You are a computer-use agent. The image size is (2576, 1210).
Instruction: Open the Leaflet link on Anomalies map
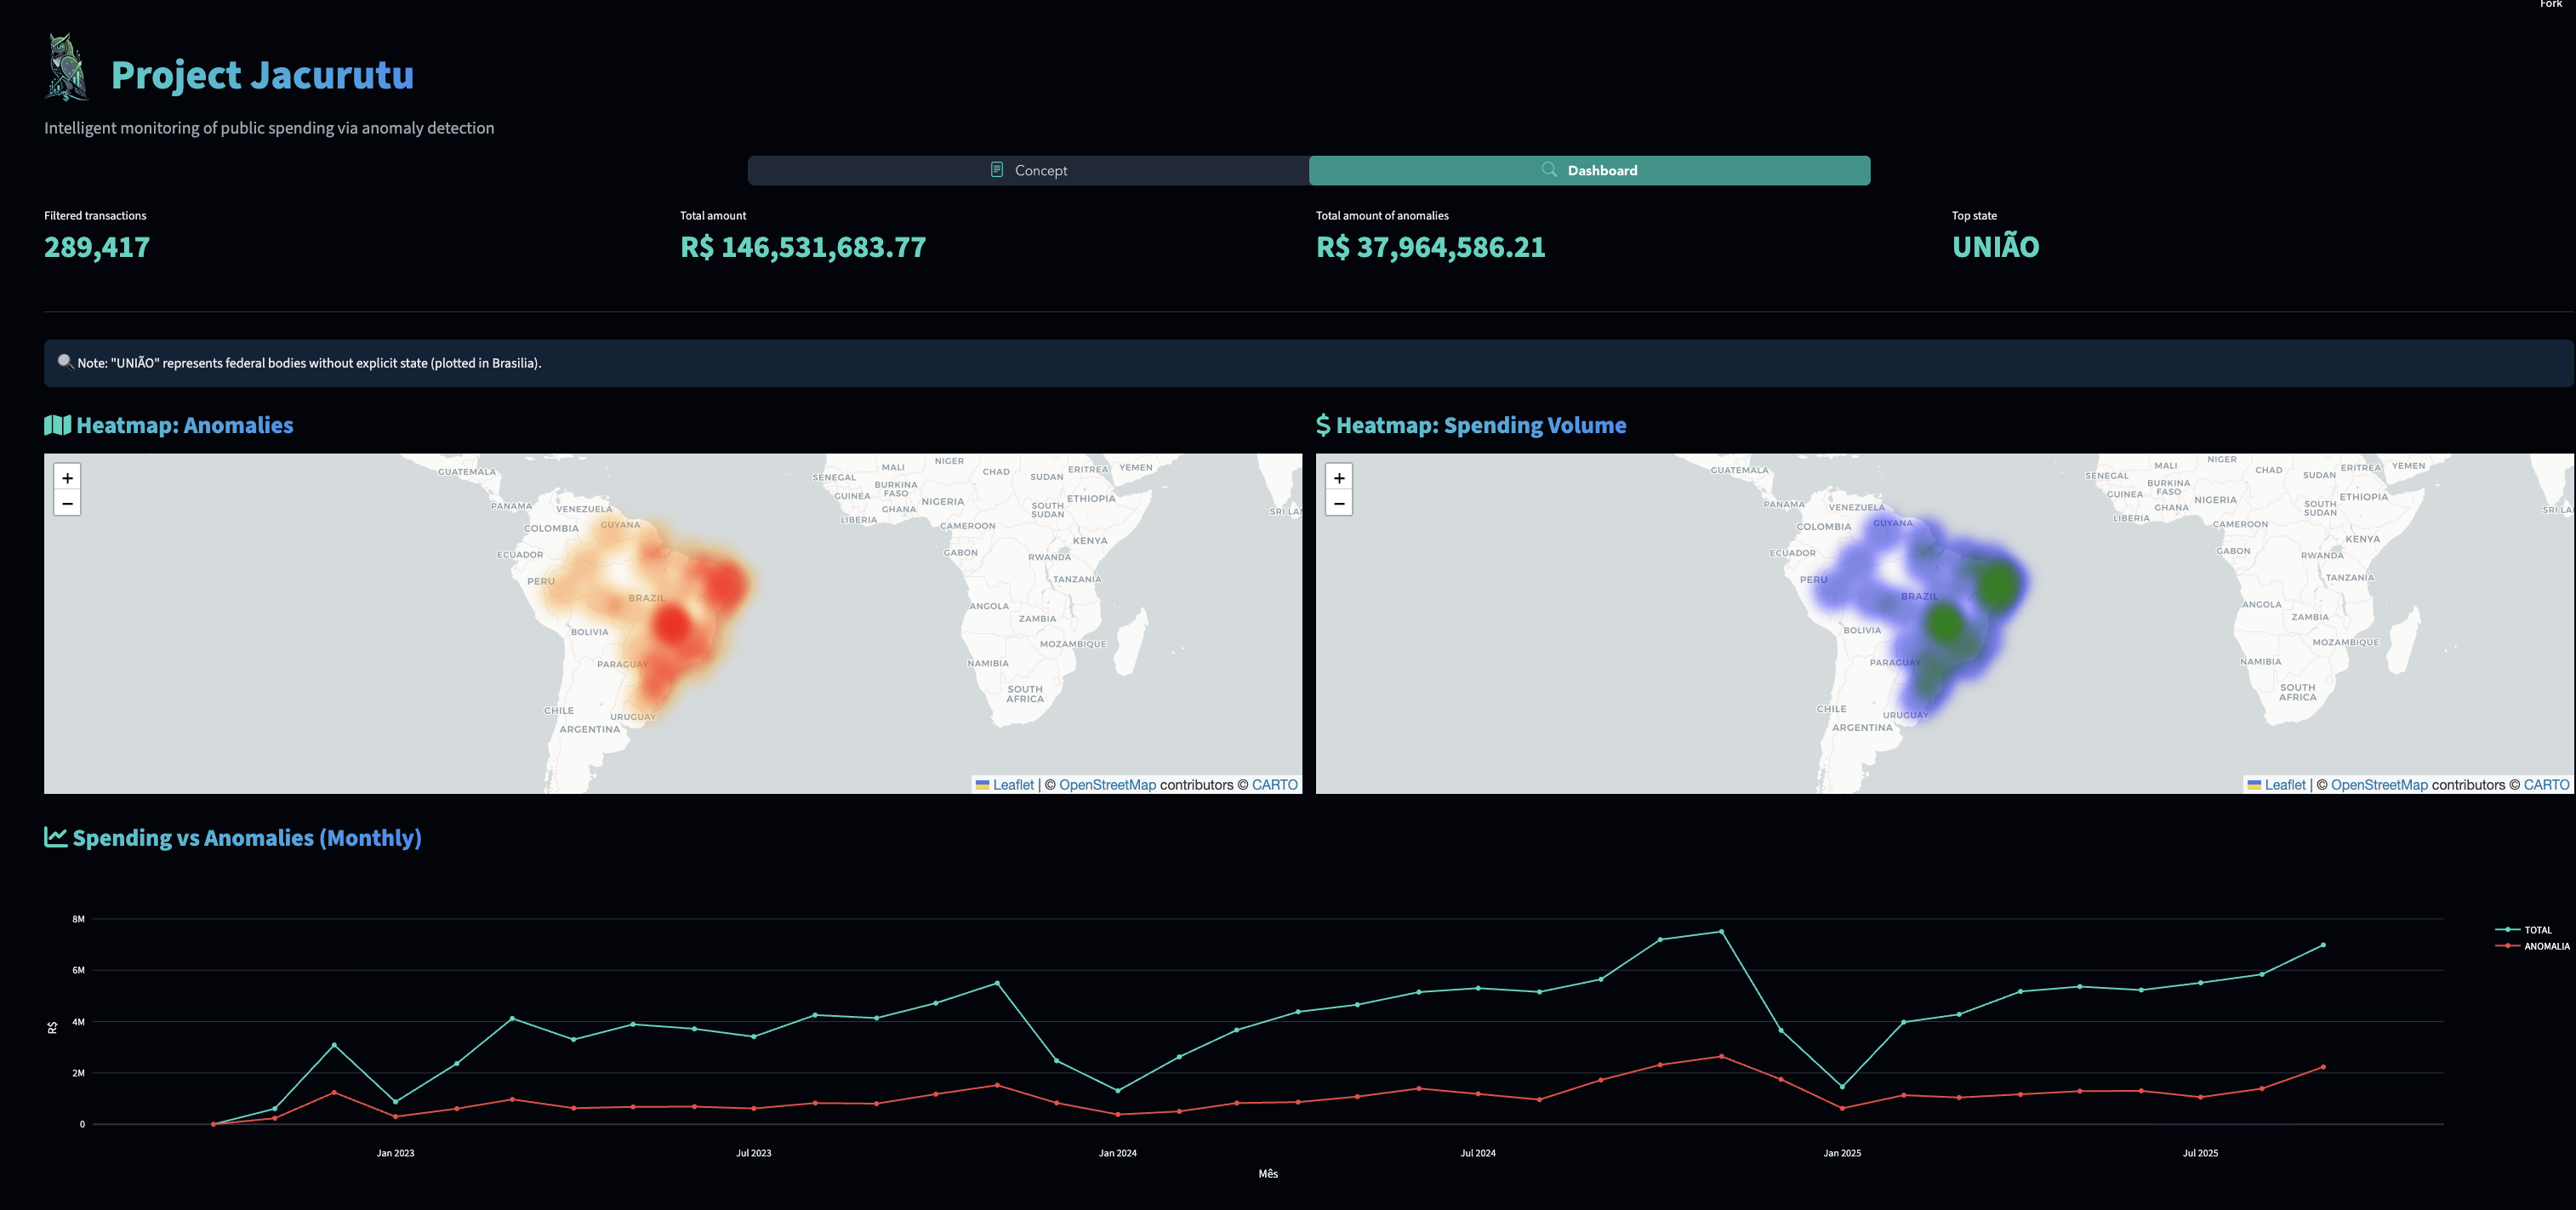click(1012, 785)
